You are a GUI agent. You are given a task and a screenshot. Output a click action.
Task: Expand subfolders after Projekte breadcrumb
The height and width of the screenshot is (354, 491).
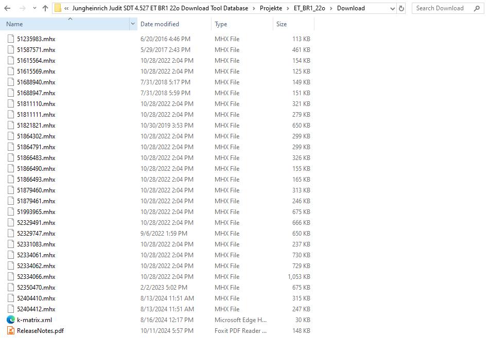(288, 8)
